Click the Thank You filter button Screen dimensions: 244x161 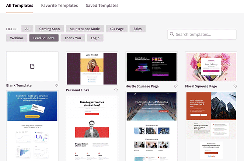click(73, 38)
